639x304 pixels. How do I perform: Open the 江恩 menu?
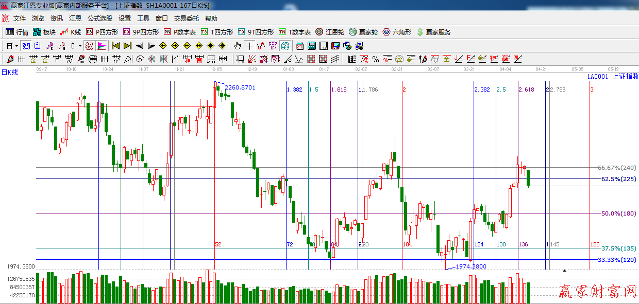click(x=75, y=18)
